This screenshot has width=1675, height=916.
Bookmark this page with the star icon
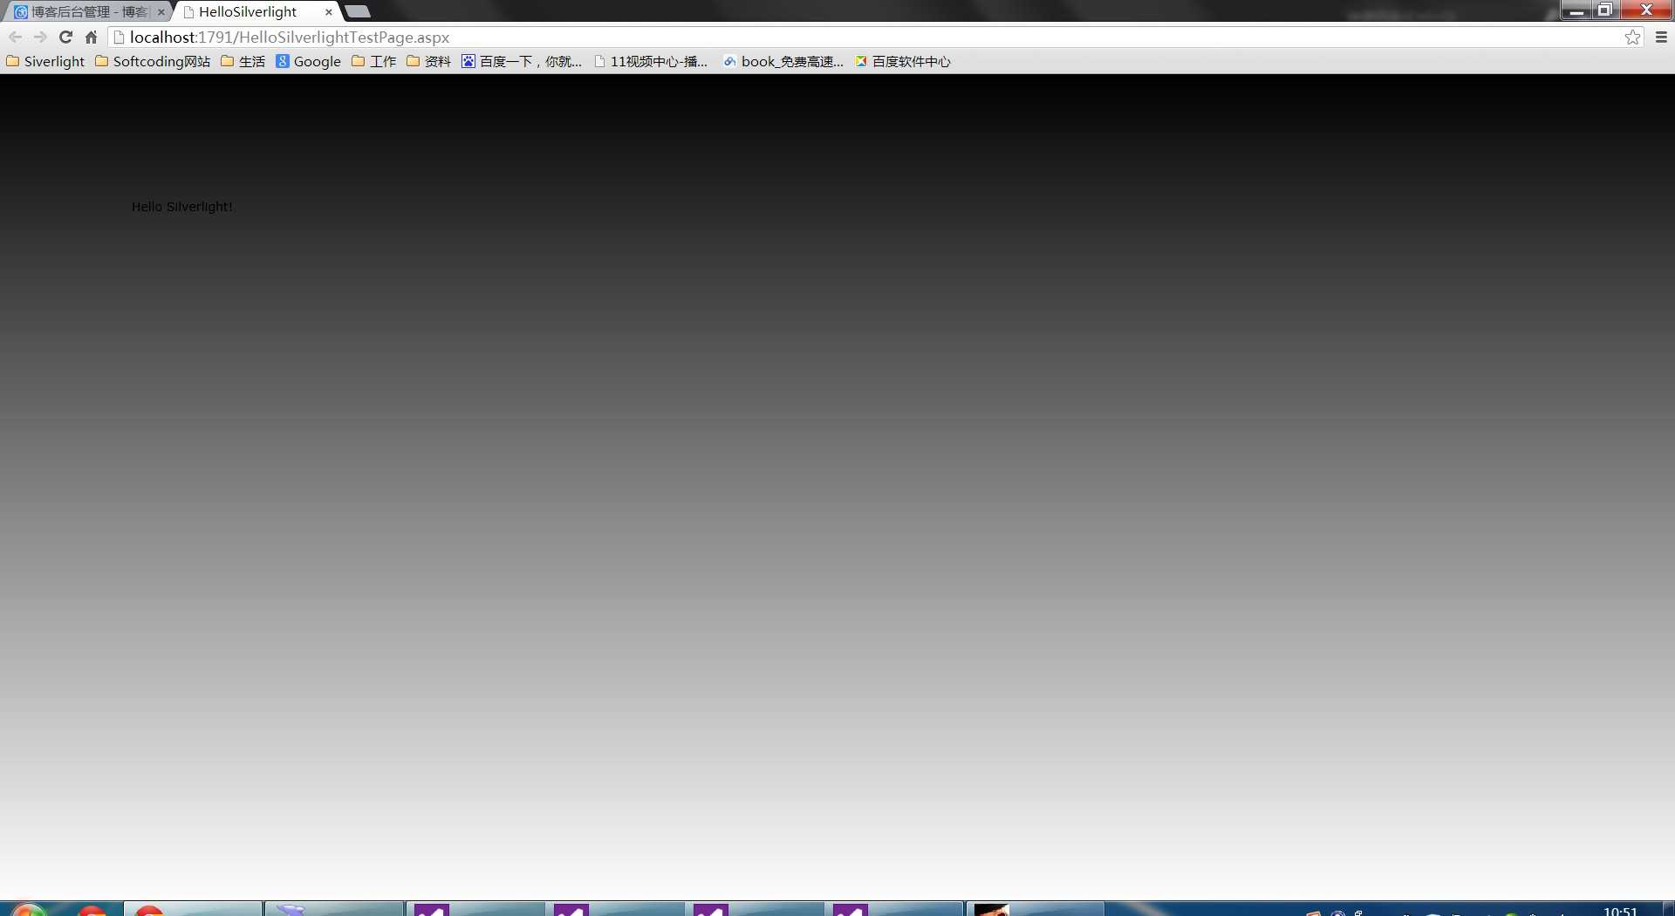pyautogui.click(x=1632, y=37)
